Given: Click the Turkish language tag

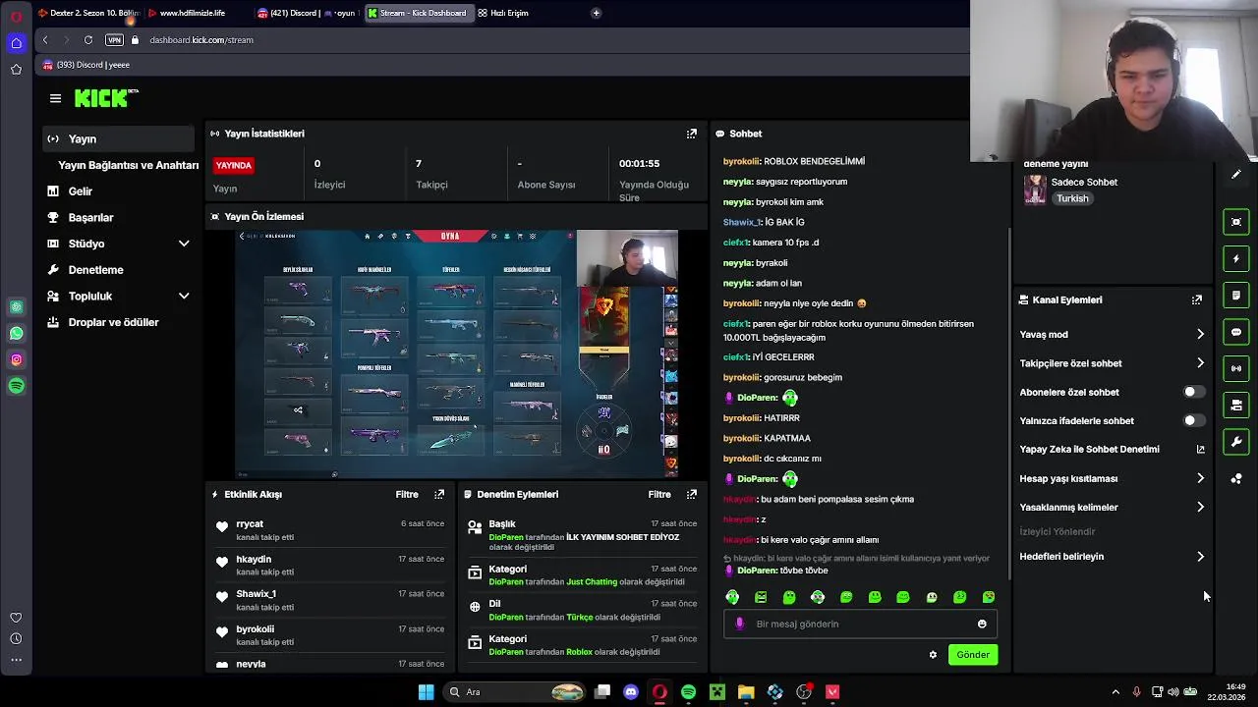Looking at the screenshot, I should point(1072,198).
